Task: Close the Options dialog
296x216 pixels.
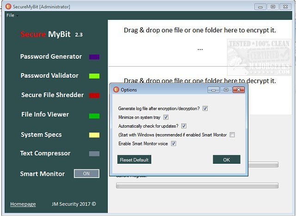Action: 239,90
